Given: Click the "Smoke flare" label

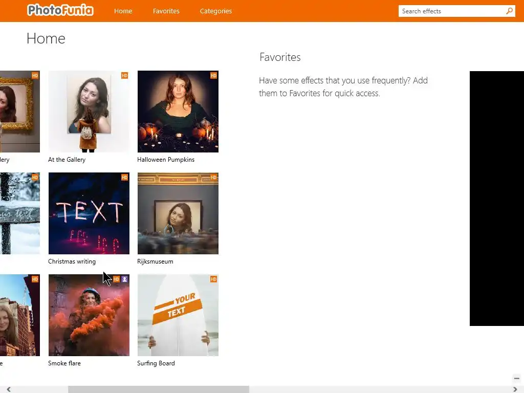Looking at the screenshot, I should click(64, 363).
